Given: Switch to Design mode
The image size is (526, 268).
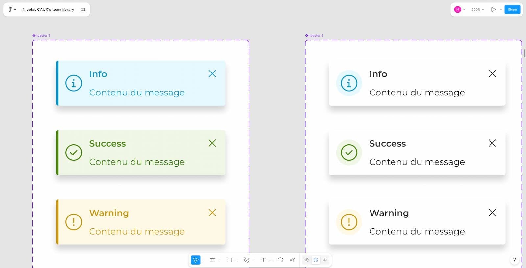Looking at the screenshot, I should 316,260.
